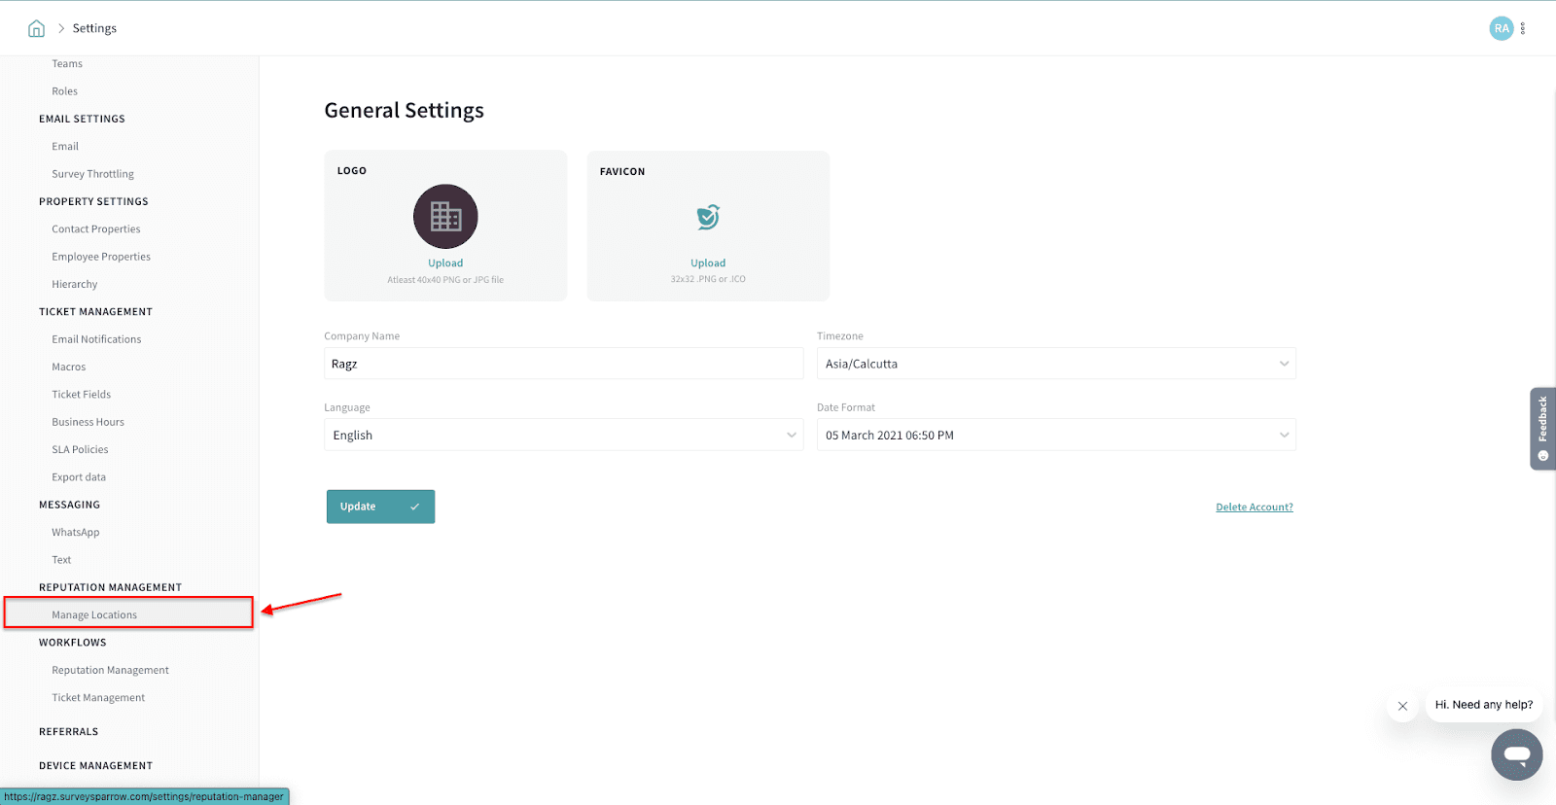The width and height of the screenshot is (1556, 805).
Task: Open WhatsApp messaging settings
Action: (x=76, y=532)
